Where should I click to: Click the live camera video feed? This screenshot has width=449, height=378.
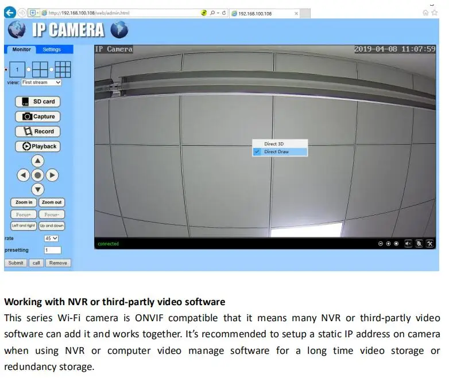[x=265, y=141]
